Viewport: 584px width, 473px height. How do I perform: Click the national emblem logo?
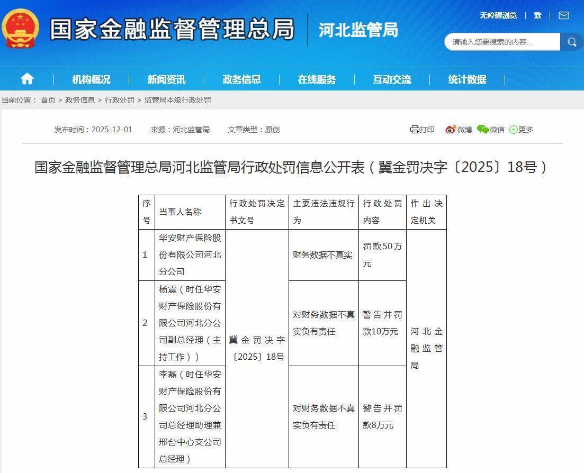(x=20, y=29)
